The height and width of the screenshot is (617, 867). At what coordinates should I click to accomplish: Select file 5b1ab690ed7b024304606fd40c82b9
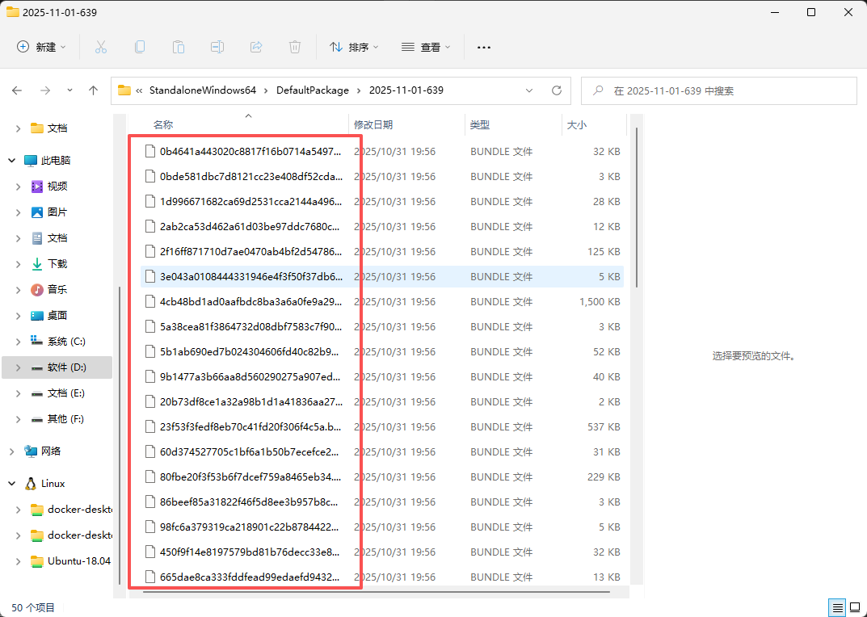coord(382,351)
